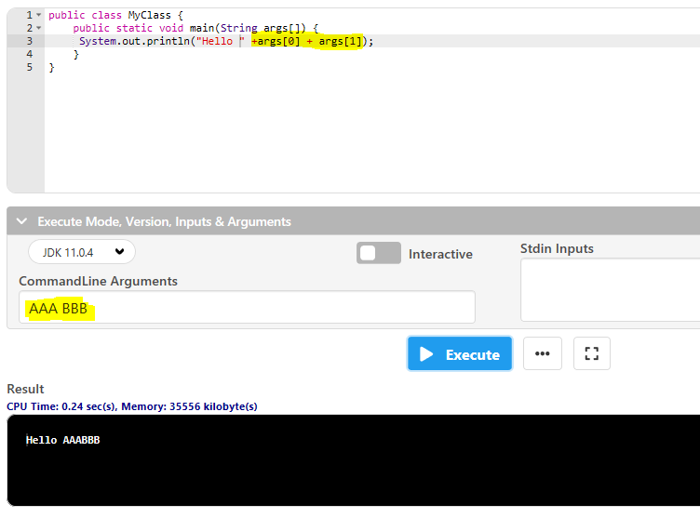Click the 'public static void main' line
The width and height of the screenshot is (700, 518).
click(195, 28)
